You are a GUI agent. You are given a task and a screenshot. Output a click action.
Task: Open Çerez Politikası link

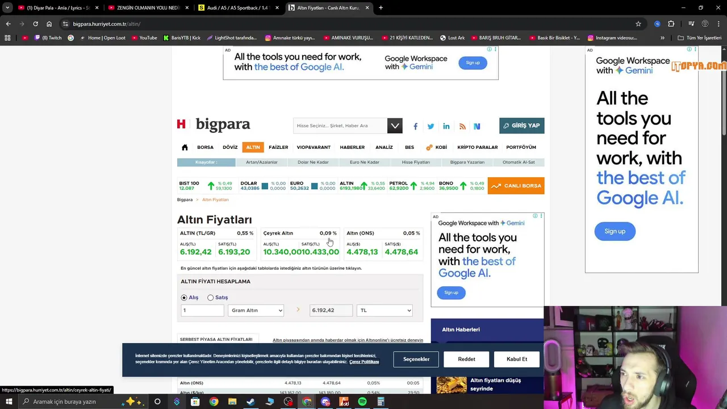point(364,362)
